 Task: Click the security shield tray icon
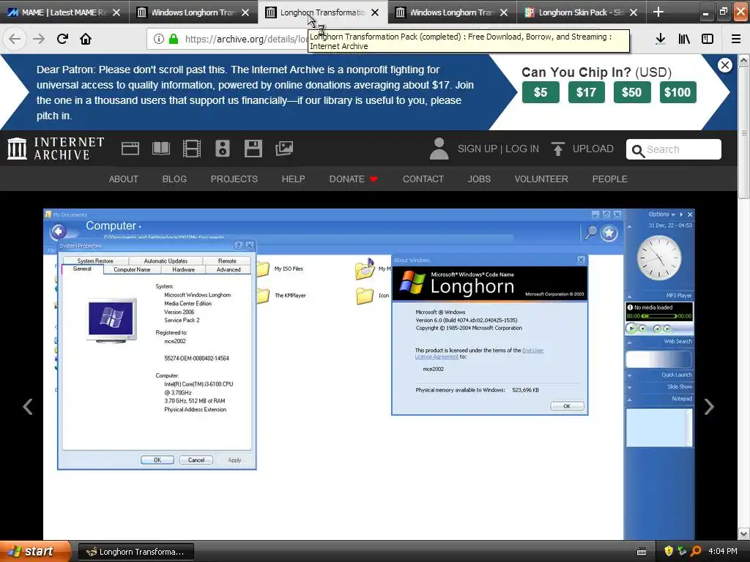click(x=669, y=552)
